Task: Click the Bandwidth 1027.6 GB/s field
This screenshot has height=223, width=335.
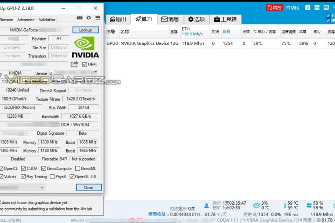Action: 80,116
